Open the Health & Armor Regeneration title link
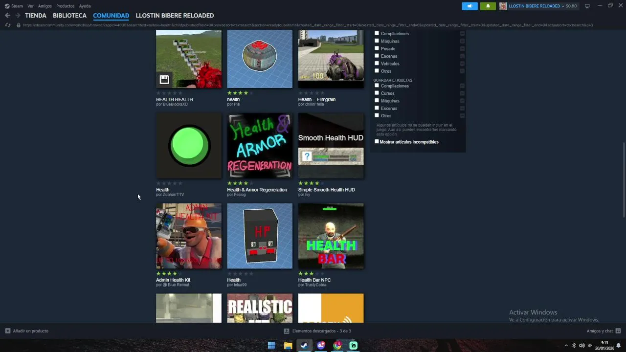Viewport: 626px width, 352px height. tap(257, 190)
